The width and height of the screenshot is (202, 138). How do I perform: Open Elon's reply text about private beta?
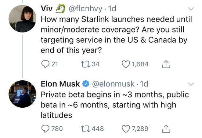tap(115, 105)
